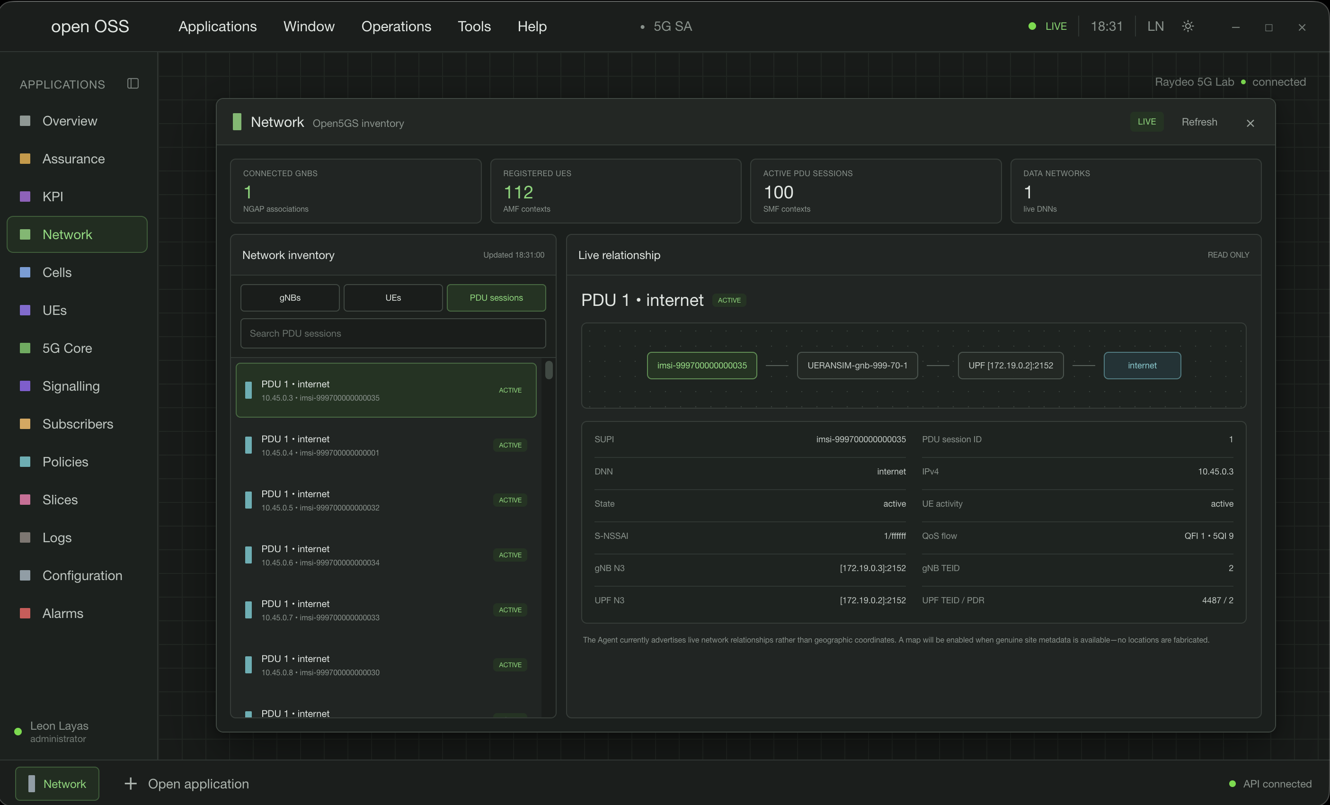Image resolution: width=1330 pixels, height=805 pixels.
Task: Open the Applications menu
Action: click(218, 26)
